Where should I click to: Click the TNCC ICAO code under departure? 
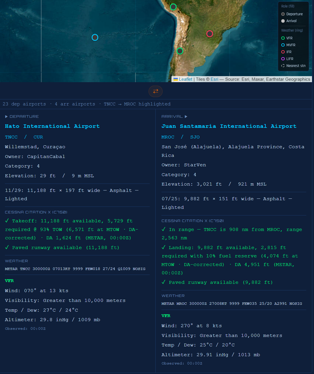coord(11,137)
